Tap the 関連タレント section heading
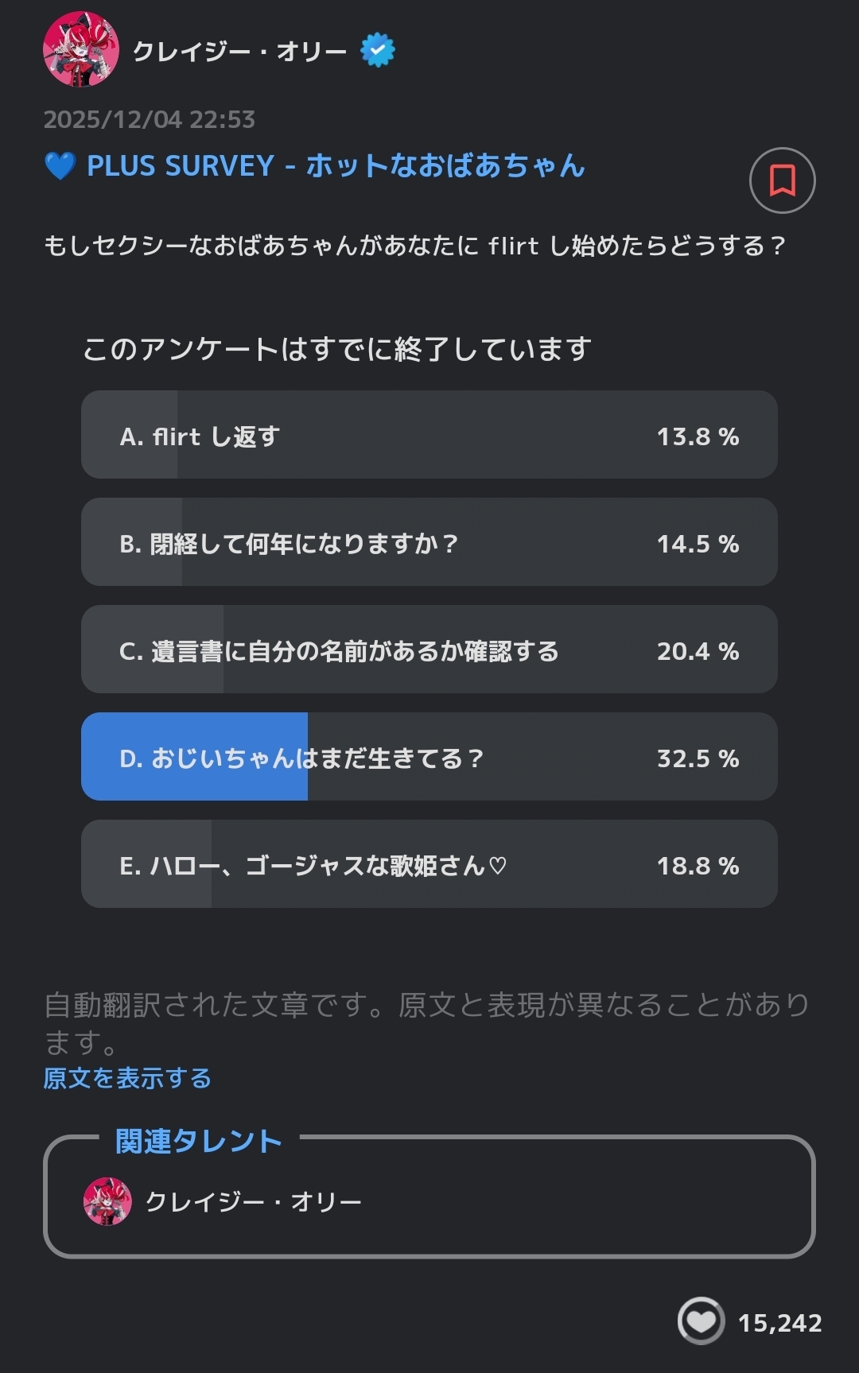 [x=199, y=1141]
